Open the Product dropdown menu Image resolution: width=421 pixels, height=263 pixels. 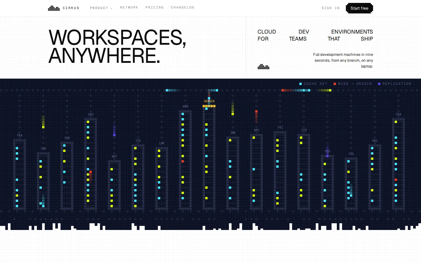tap(101, 8)
